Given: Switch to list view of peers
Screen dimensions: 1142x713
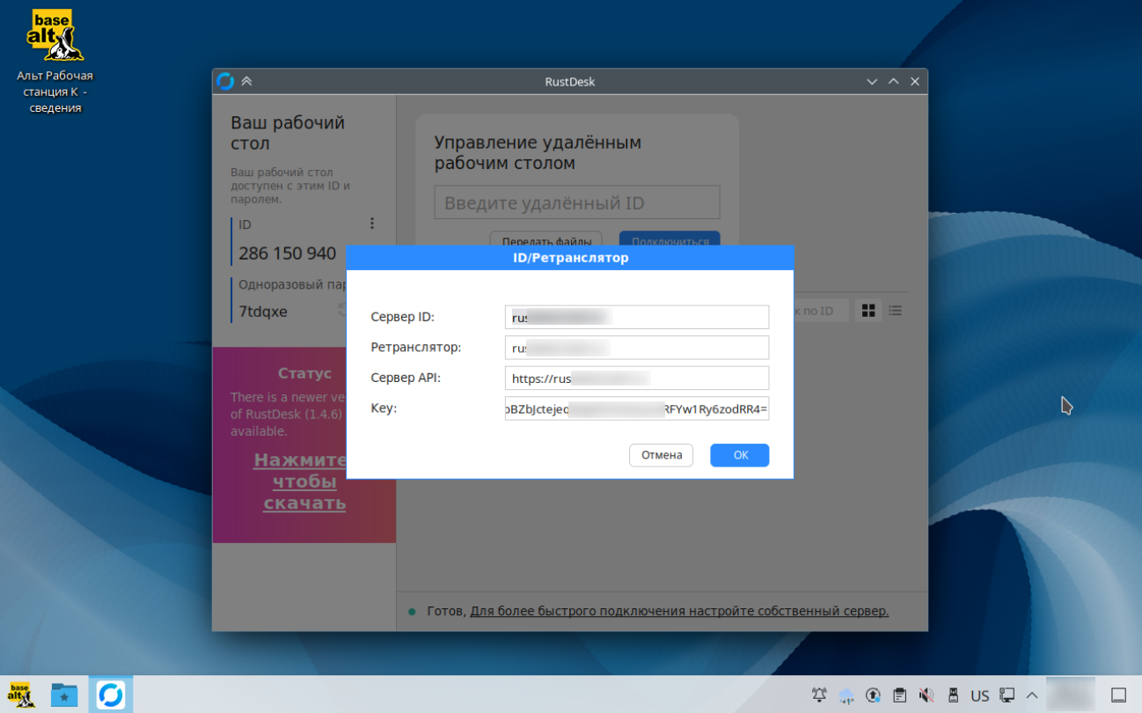Looking at the screenshot, I should [x=895, y=311].
